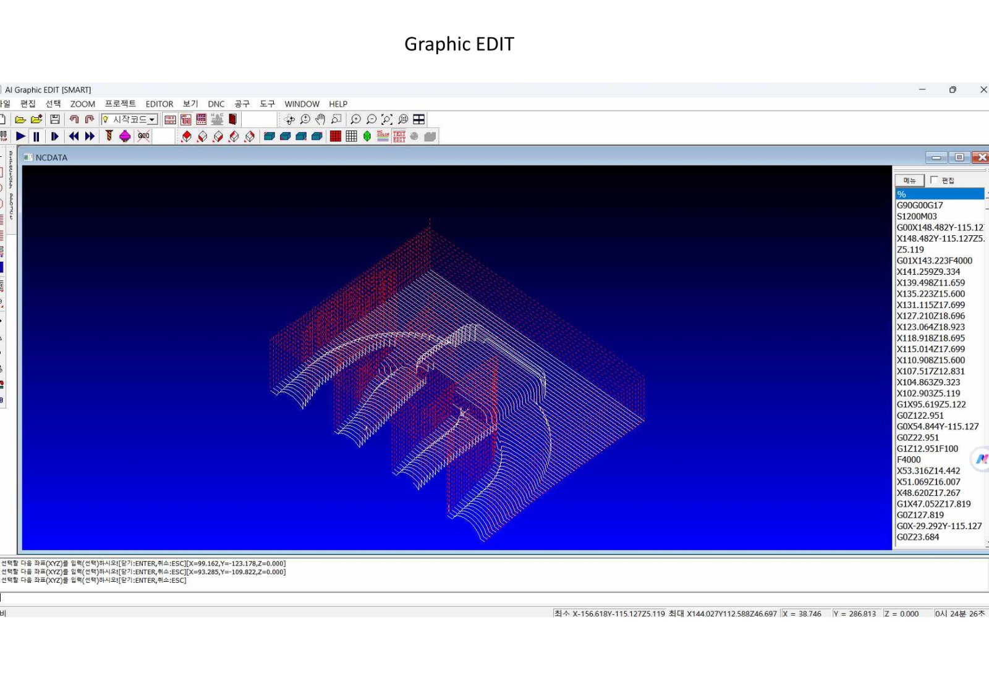Open the EDITOR menu

[159, 104]
